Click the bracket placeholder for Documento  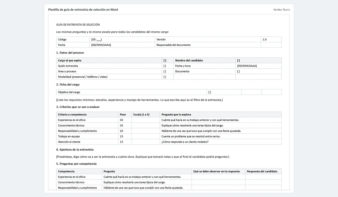click(238, 71)
